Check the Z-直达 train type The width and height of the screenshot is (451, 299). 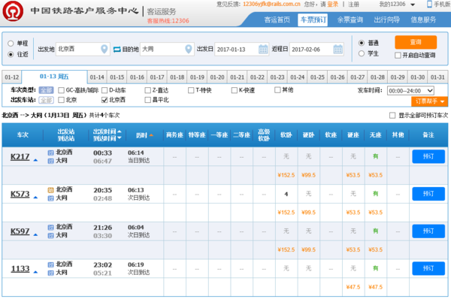(x=147, y=90)
